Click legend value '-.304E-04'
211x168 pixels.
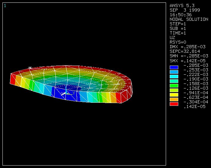[196, 102]
